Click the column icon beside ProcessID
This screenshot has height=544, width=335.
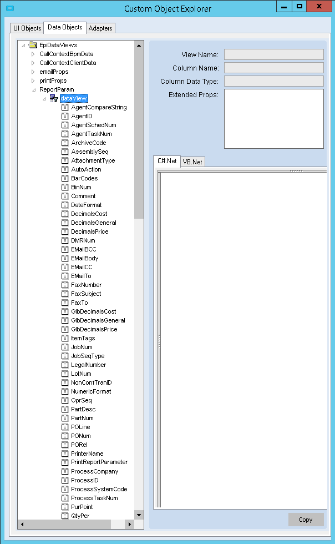point(65,480)
